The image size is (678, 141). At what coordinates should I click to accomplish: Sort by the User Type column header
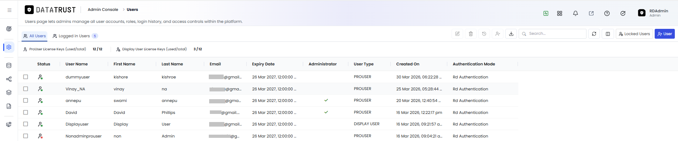pyautogui.click(x=364, y=64)
